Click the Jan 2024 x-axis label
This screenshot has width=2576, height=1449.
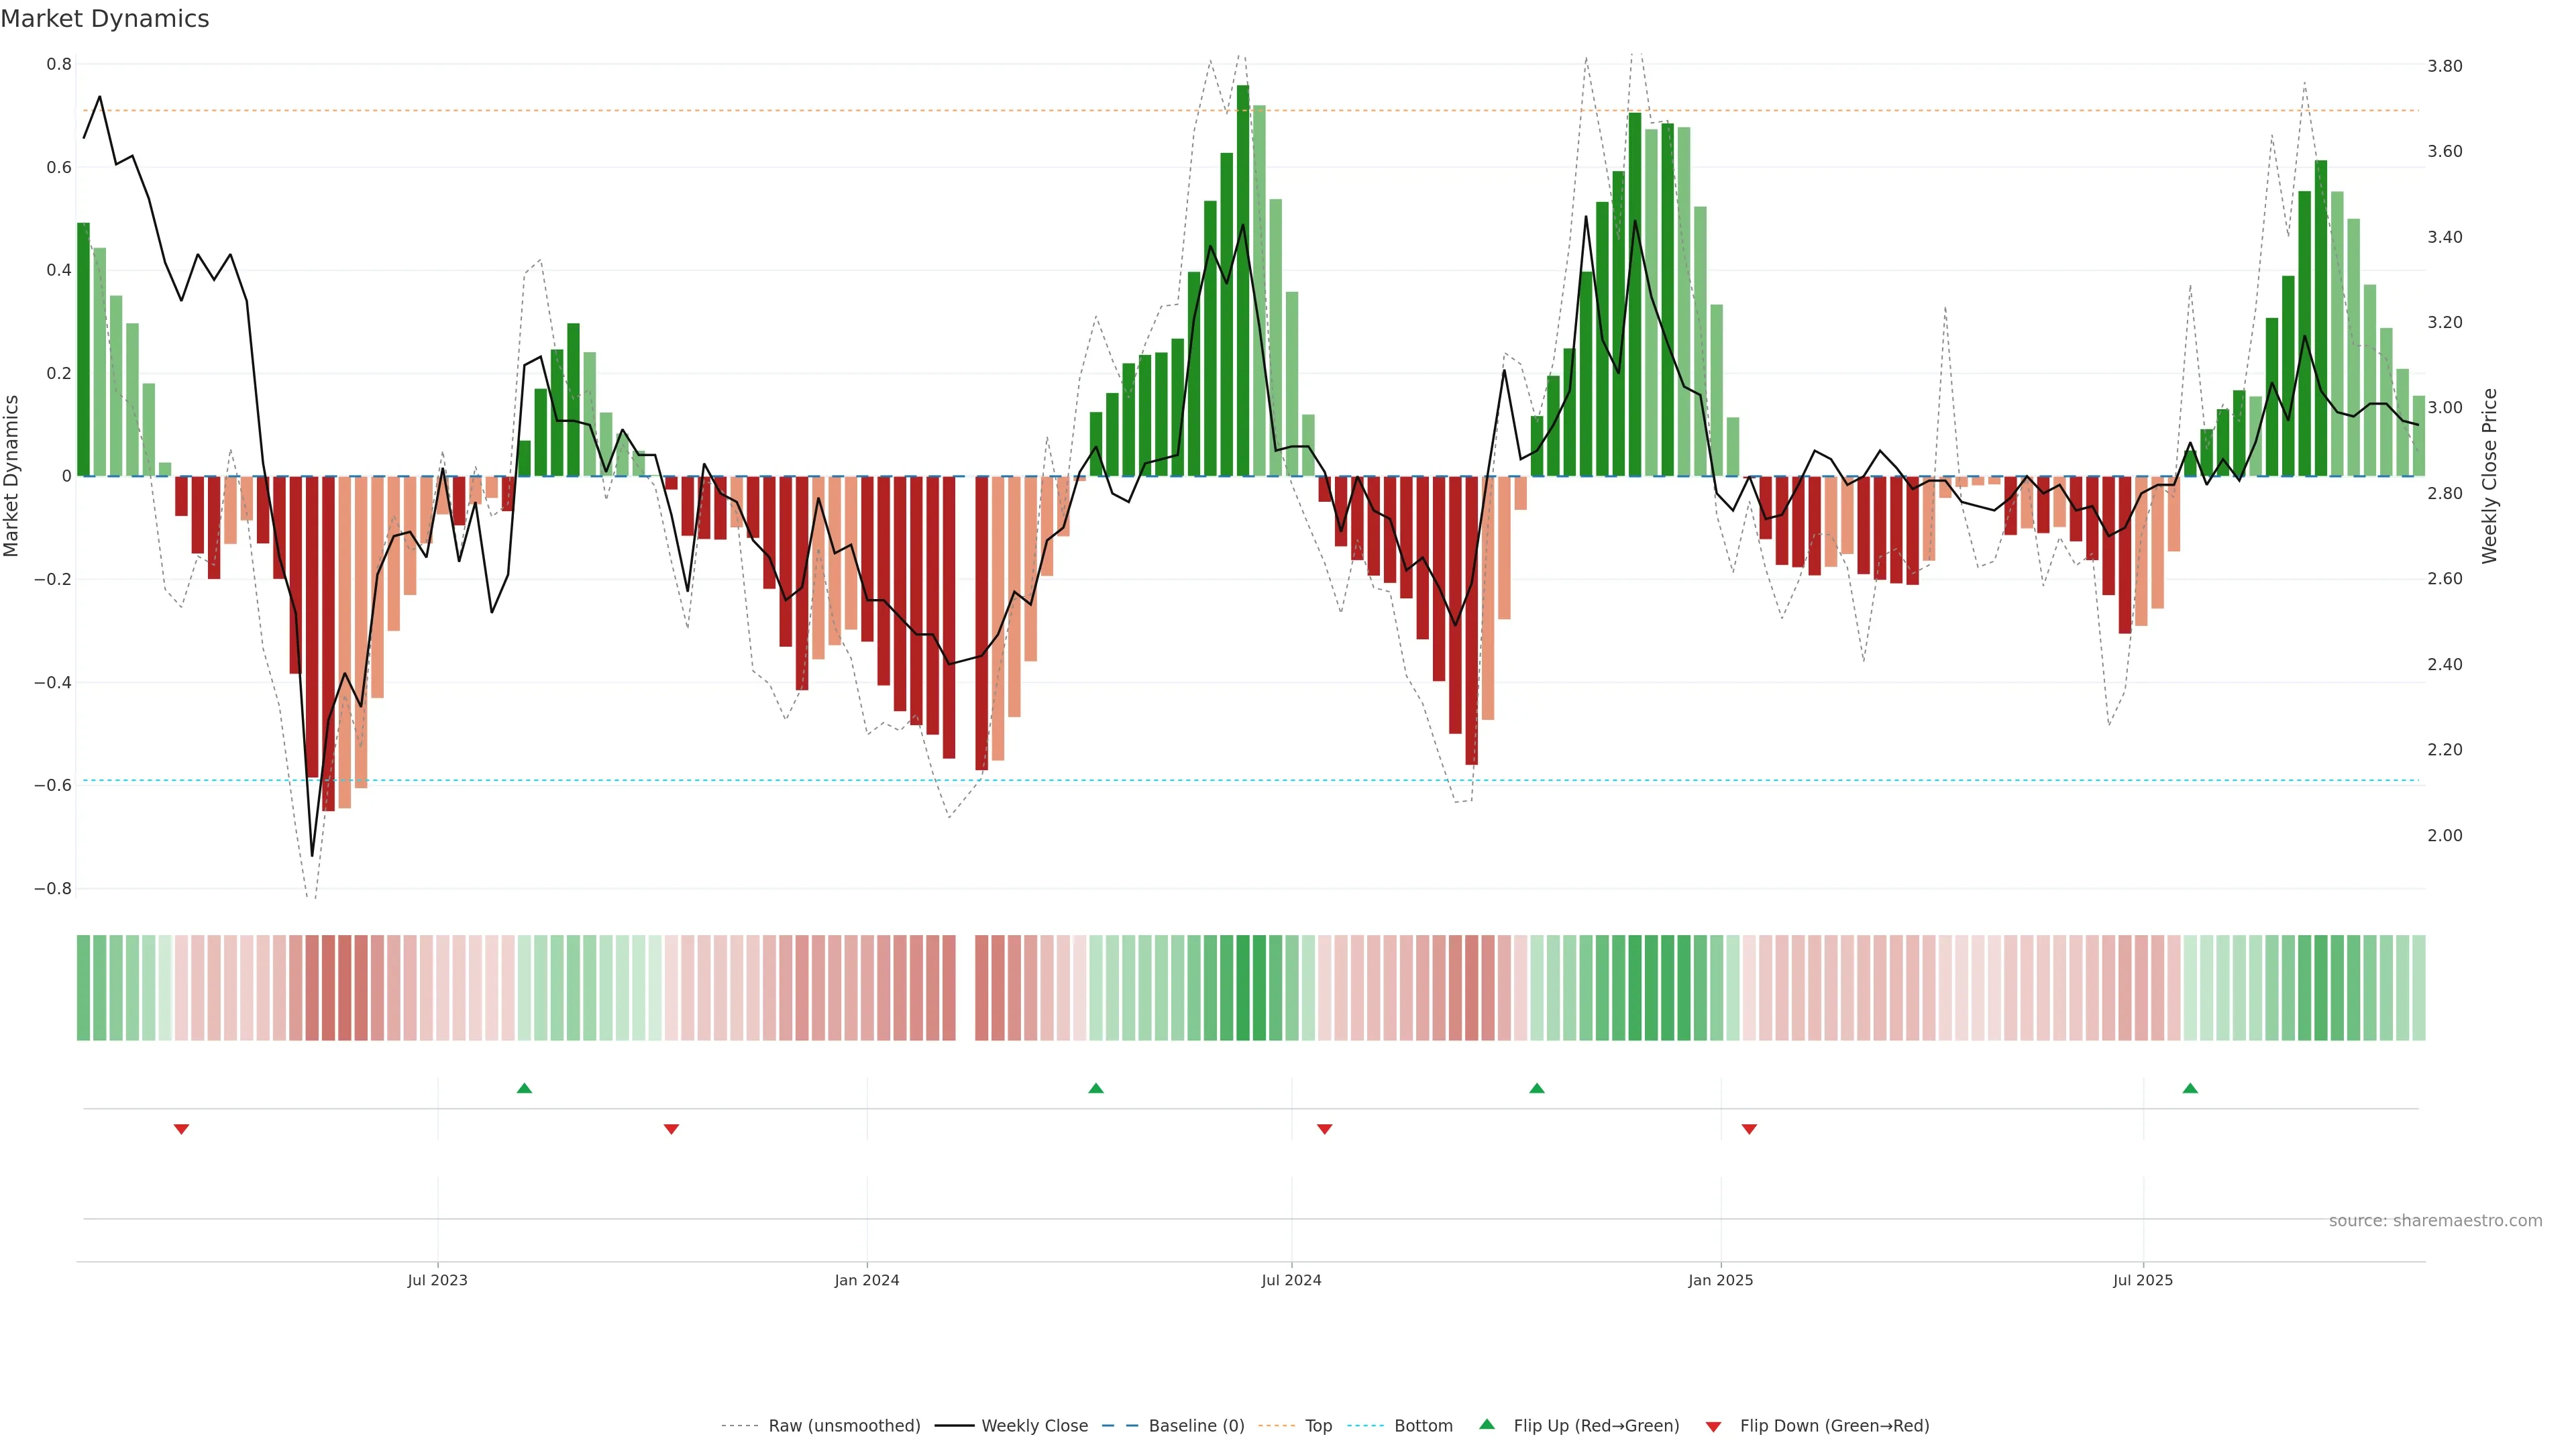click(x=867, y=1280)
